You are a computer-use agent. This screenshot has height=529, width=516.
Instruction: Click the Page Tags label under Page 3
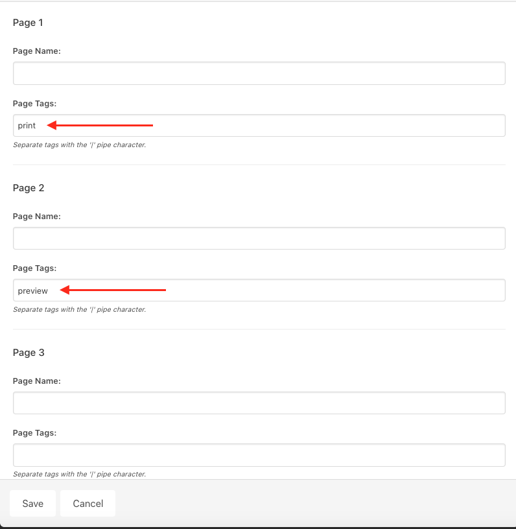(34, 433)
